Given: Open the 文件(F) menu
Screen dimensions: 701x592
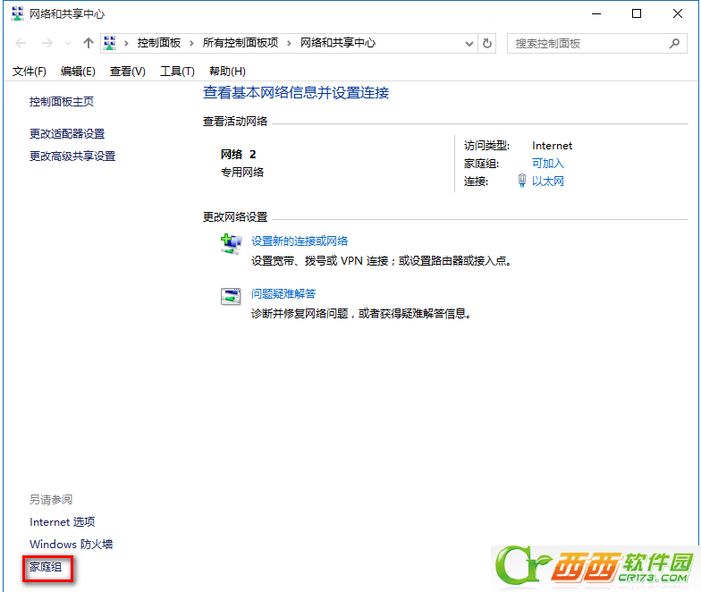Looking at the screenshot, I should click(29, 72).
